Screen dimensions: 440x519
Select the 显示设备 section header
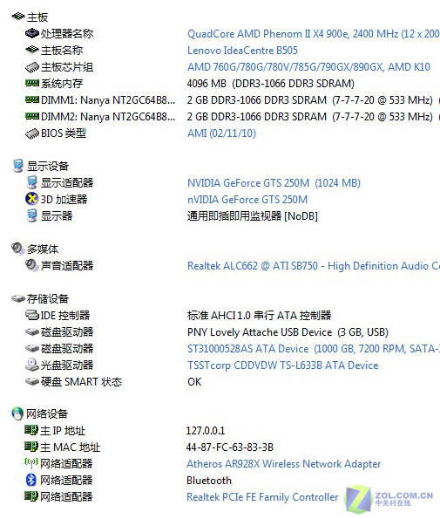click(x=48, y=166)
